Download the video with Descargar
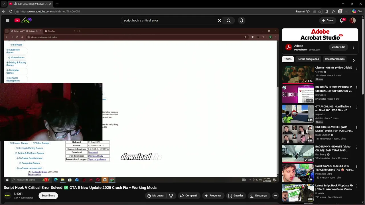The width and height of the screenshot is (365, 205). point(259,196)
